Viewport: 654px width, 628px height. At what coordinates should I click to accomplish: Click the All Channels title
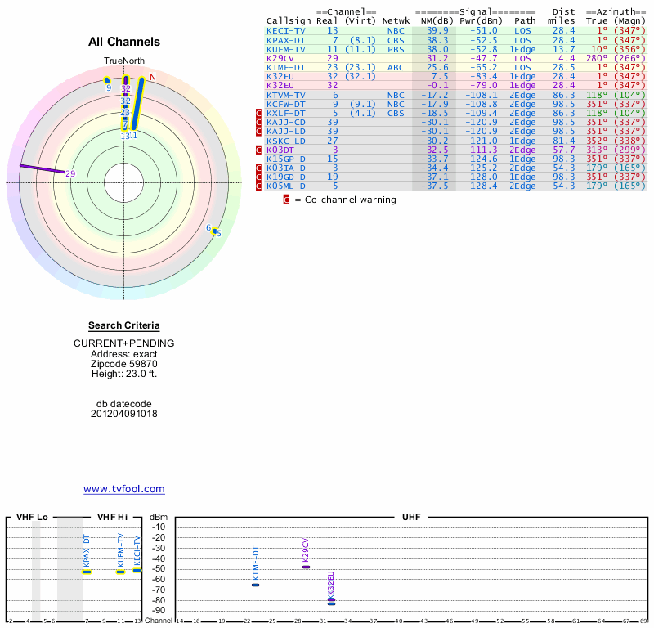[x=124, y=42]
